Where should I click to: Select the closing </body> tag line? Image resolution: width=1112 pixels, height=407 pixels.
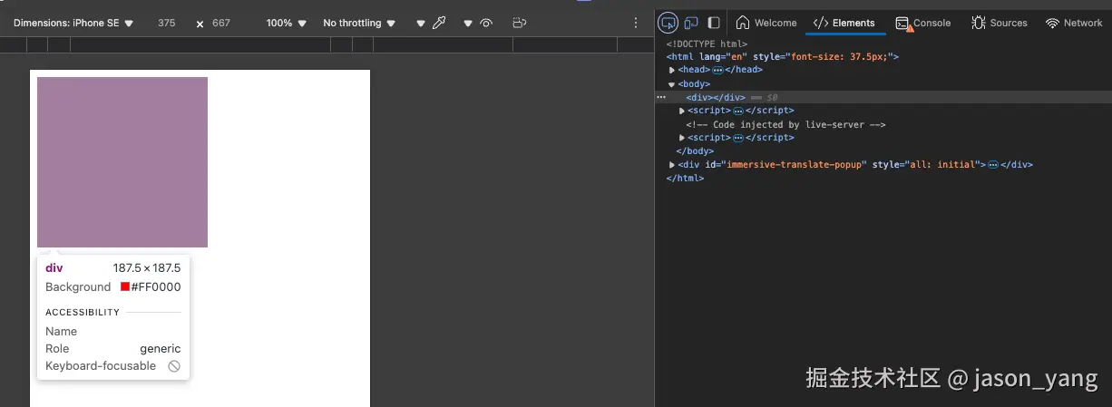[695, 151]
